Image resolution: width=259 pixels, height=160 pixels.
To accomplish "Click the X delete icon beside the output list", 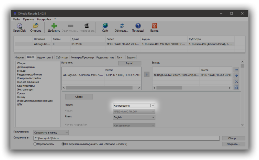I will pyautogui.click(x=237, y=82).
